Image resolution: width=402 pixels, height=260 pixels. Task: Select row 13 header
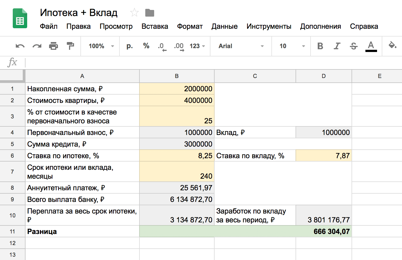coord(12,254)
